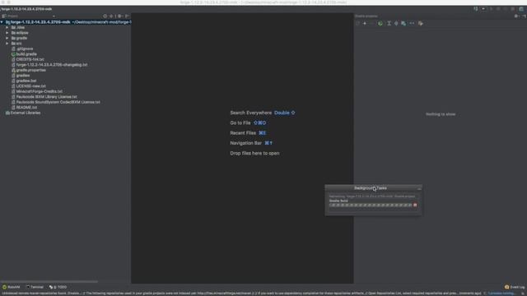527x296 pixels.
Task: Click the processes running indicator in the status bar
Action: [501, 294]
